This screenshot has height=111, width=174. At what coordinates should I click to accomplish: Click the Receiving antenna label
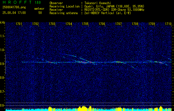click(64, 13)
